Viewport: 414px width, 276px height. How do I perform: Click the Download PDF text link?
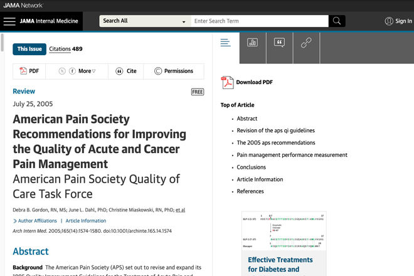[x=255, y=82]
